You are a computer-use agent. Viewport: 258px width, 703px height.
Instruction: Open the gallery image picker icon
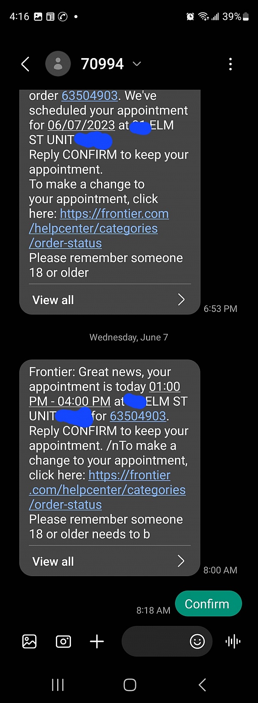[29, 641]
